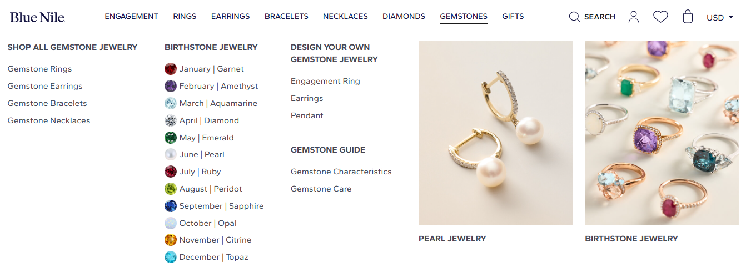Click the May emerald gemstone icon
The image size is (746, 267).
pos(171,138)
